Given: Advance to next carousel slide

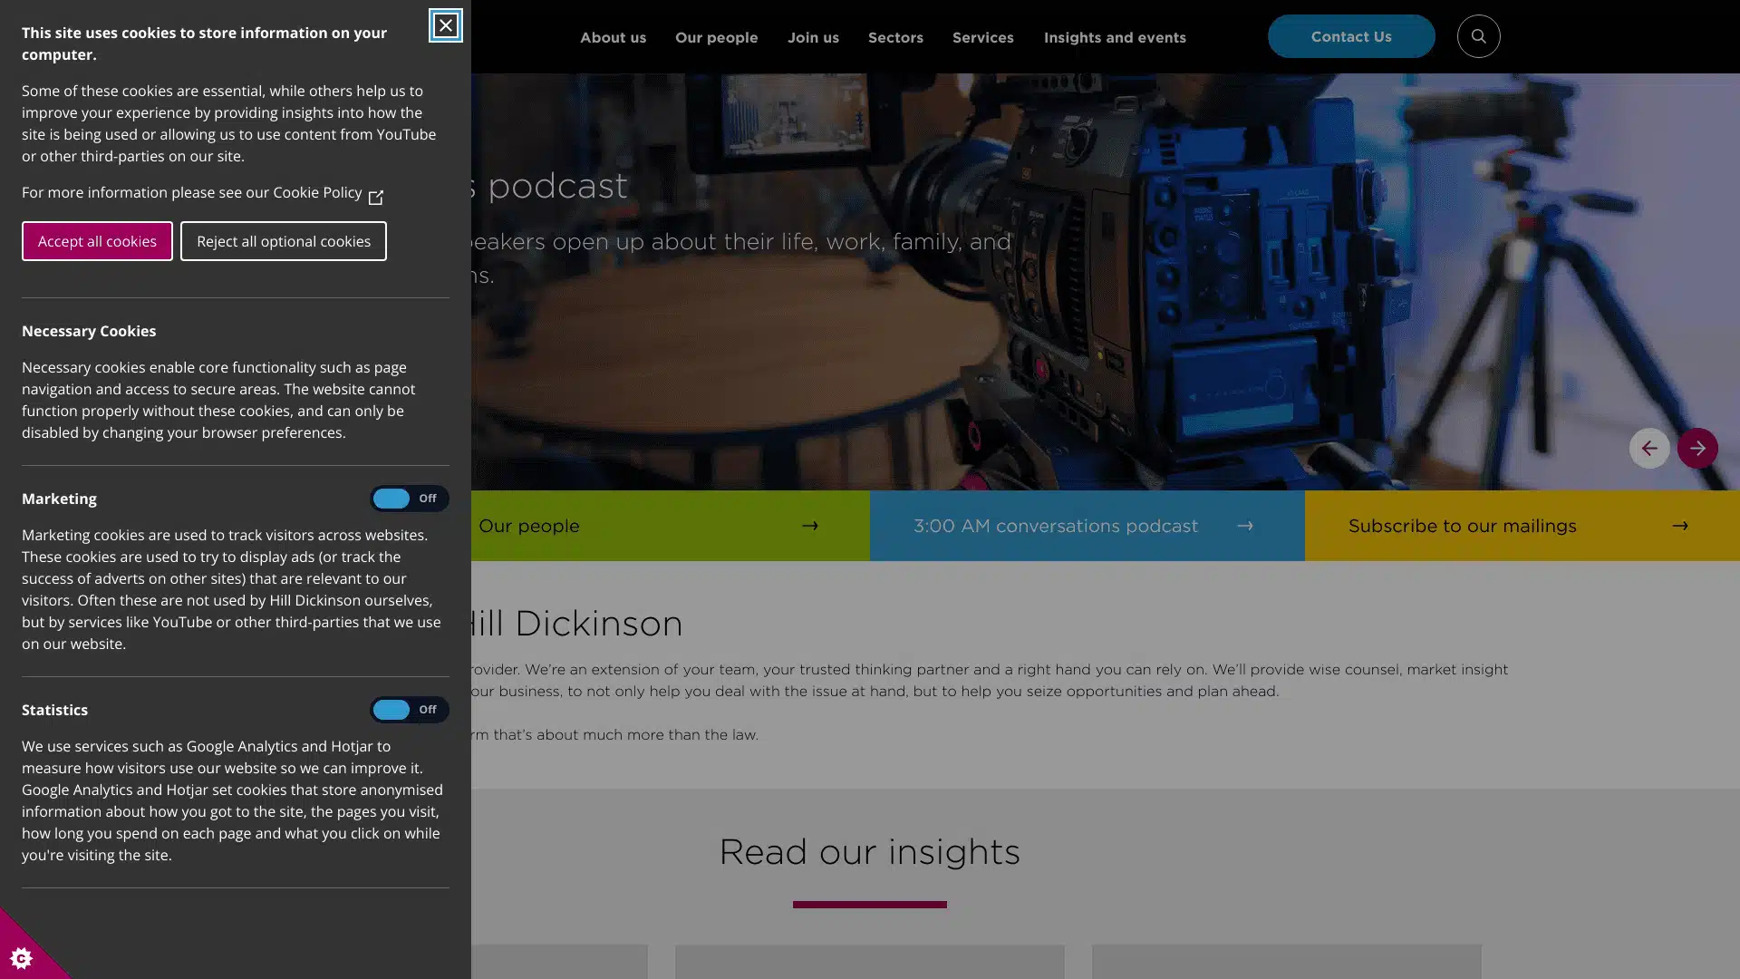Looking at the screenshot, I should click(x=1696, y=448).
